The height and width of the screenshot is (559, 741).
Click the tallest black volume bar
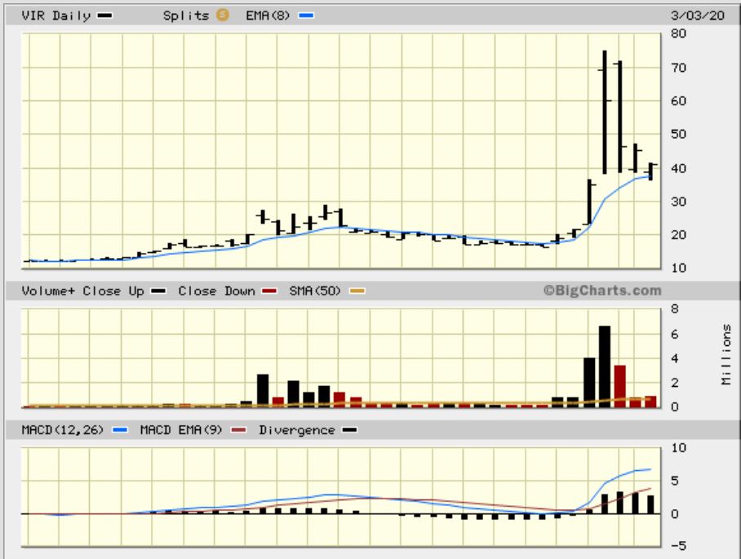coord(605,366)
